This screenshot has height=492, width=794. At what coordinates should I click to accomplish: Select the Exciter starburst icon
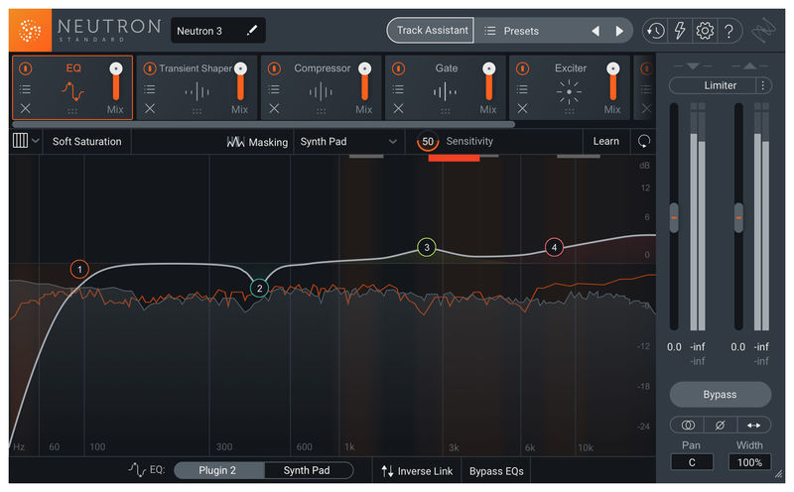coord(569,92)
